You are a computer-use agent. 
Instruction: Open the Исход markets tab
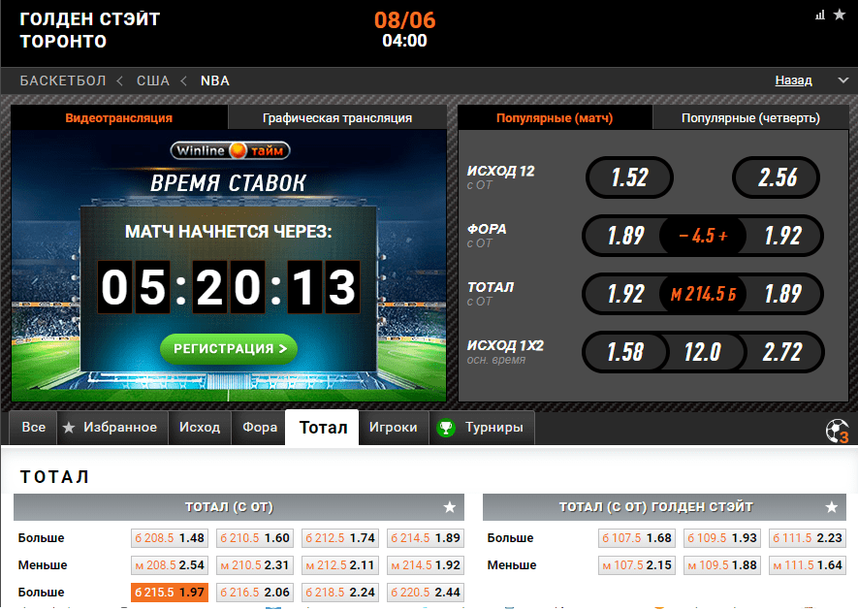tap(200, 427)
